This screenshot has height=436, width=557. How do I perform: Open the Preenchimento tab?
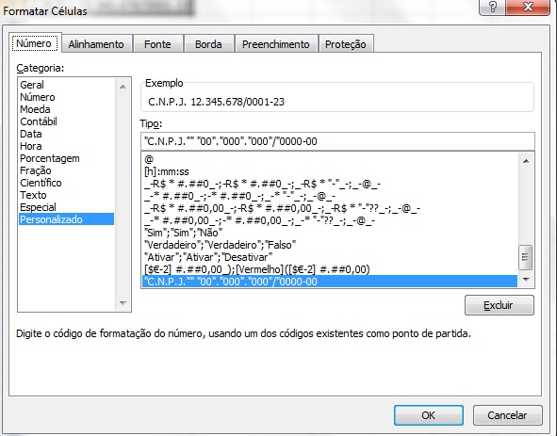coord(275,44)
